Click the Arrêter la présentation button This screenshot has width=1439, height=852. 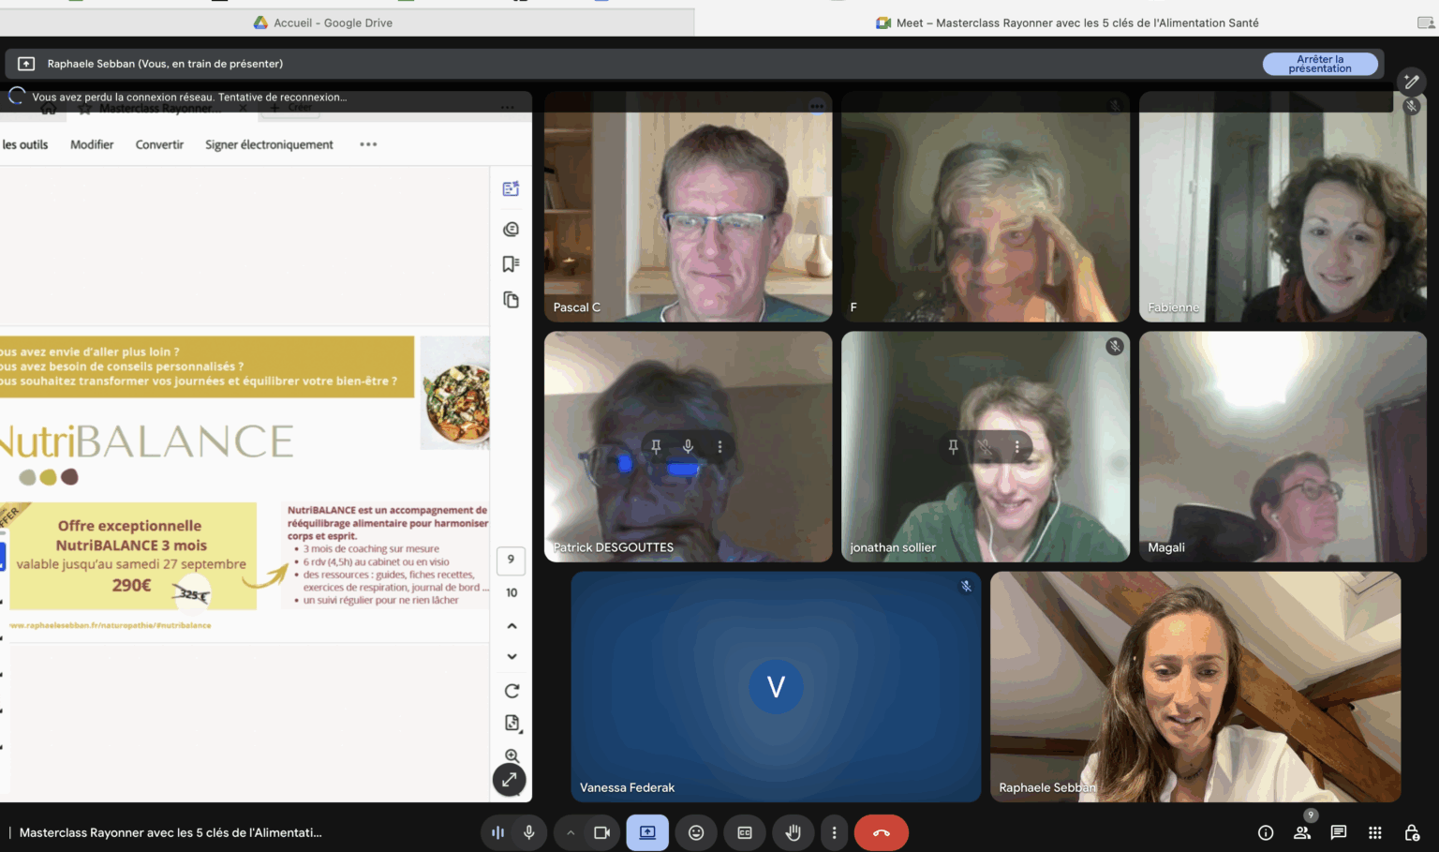click(x=1319, y=64)
